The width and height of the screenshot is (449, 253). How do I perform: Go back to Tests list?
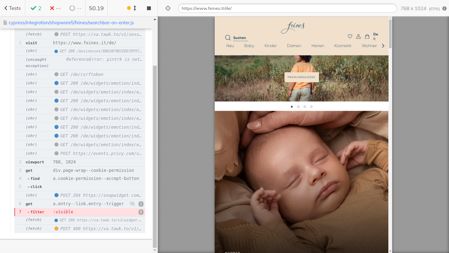click(x=13, y=8)
